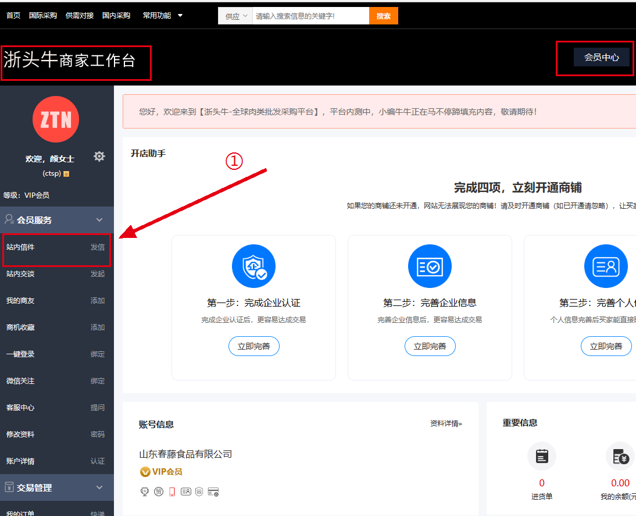Click the search keyword input field
Image resolution: width=636 pixels, height=516 pixels.
pyautogui.click(x=310, y=16)
